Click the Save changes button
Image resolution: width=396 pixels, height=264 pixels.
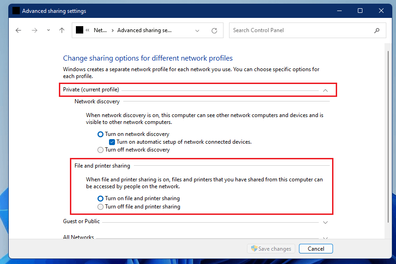[x=270, y=249]
